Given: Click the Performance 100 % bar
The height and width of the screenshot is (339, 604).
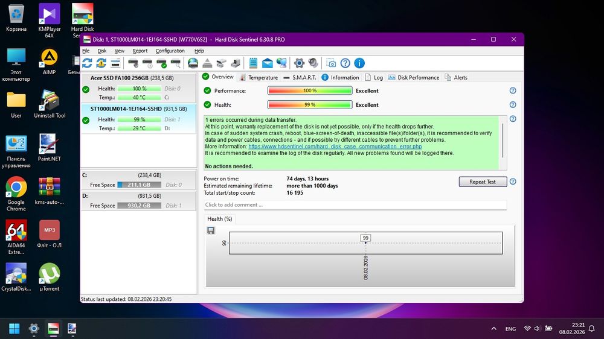Looking at the screenshot, I should 310,91.
